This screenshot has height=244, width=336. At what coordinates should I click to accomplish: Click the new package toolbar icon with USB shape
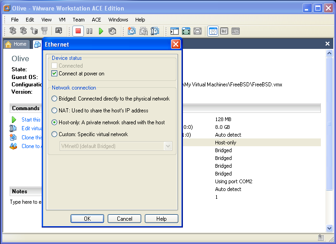coord(44,31)
